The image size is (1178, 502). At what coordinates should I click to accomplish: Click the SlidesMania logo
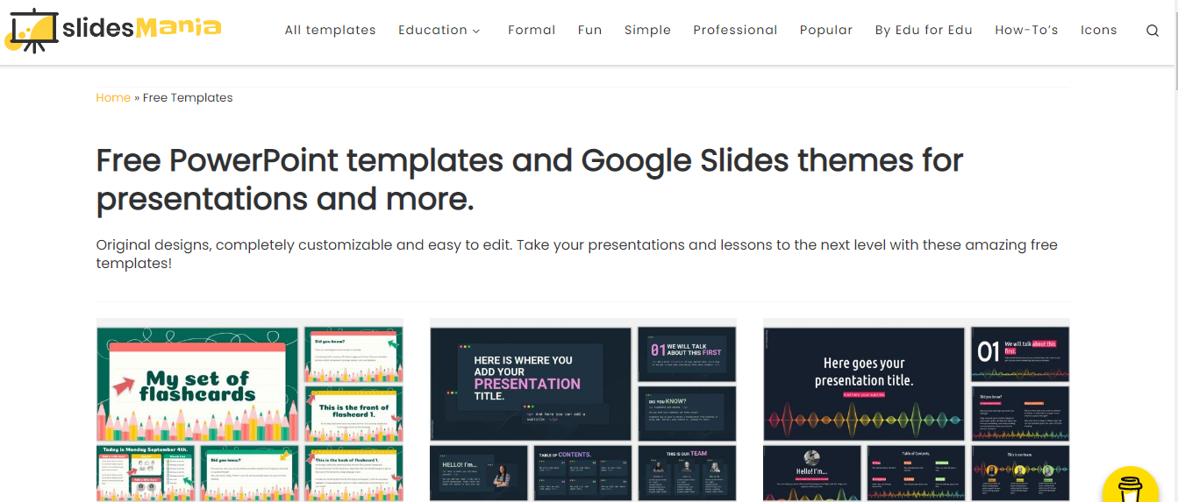[x=113, y=30]
